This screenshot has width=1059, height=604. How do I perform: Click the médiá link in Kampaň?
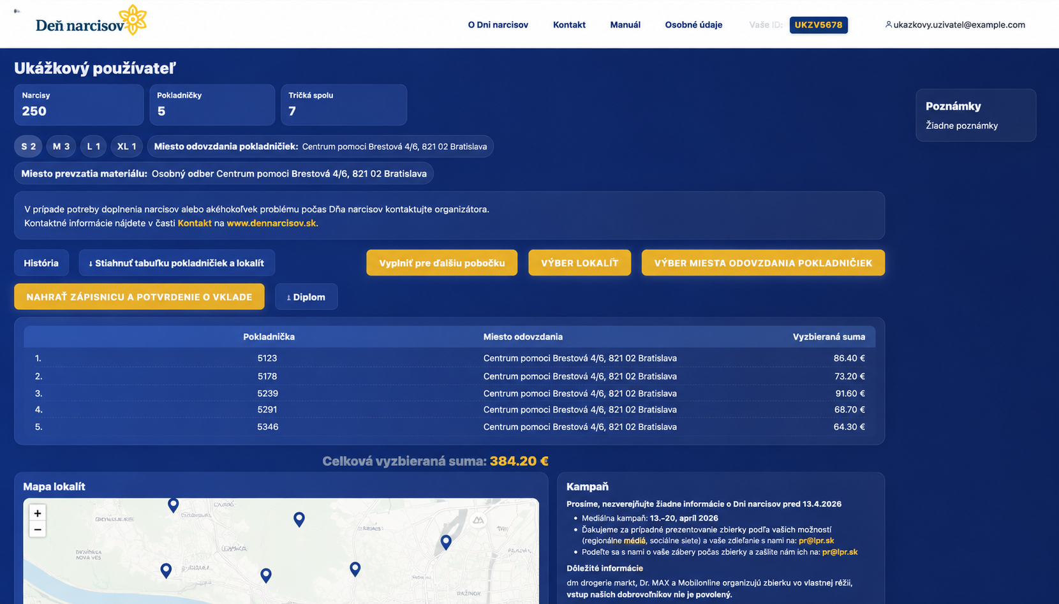[x=634, y=541]
